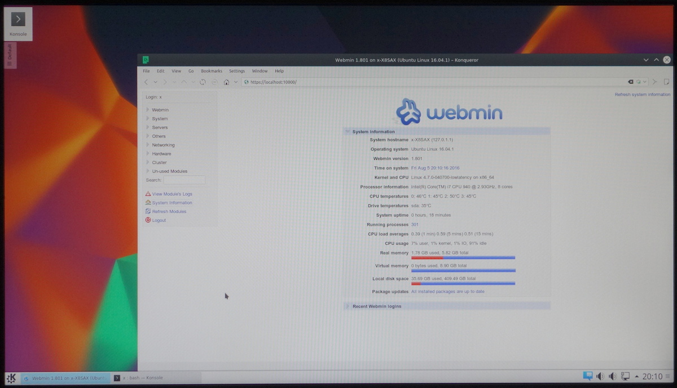The width and height of the screenshot is (677, 388).
Task: Click the search engine selector in toolbar
Action: (x=642, y=82)
